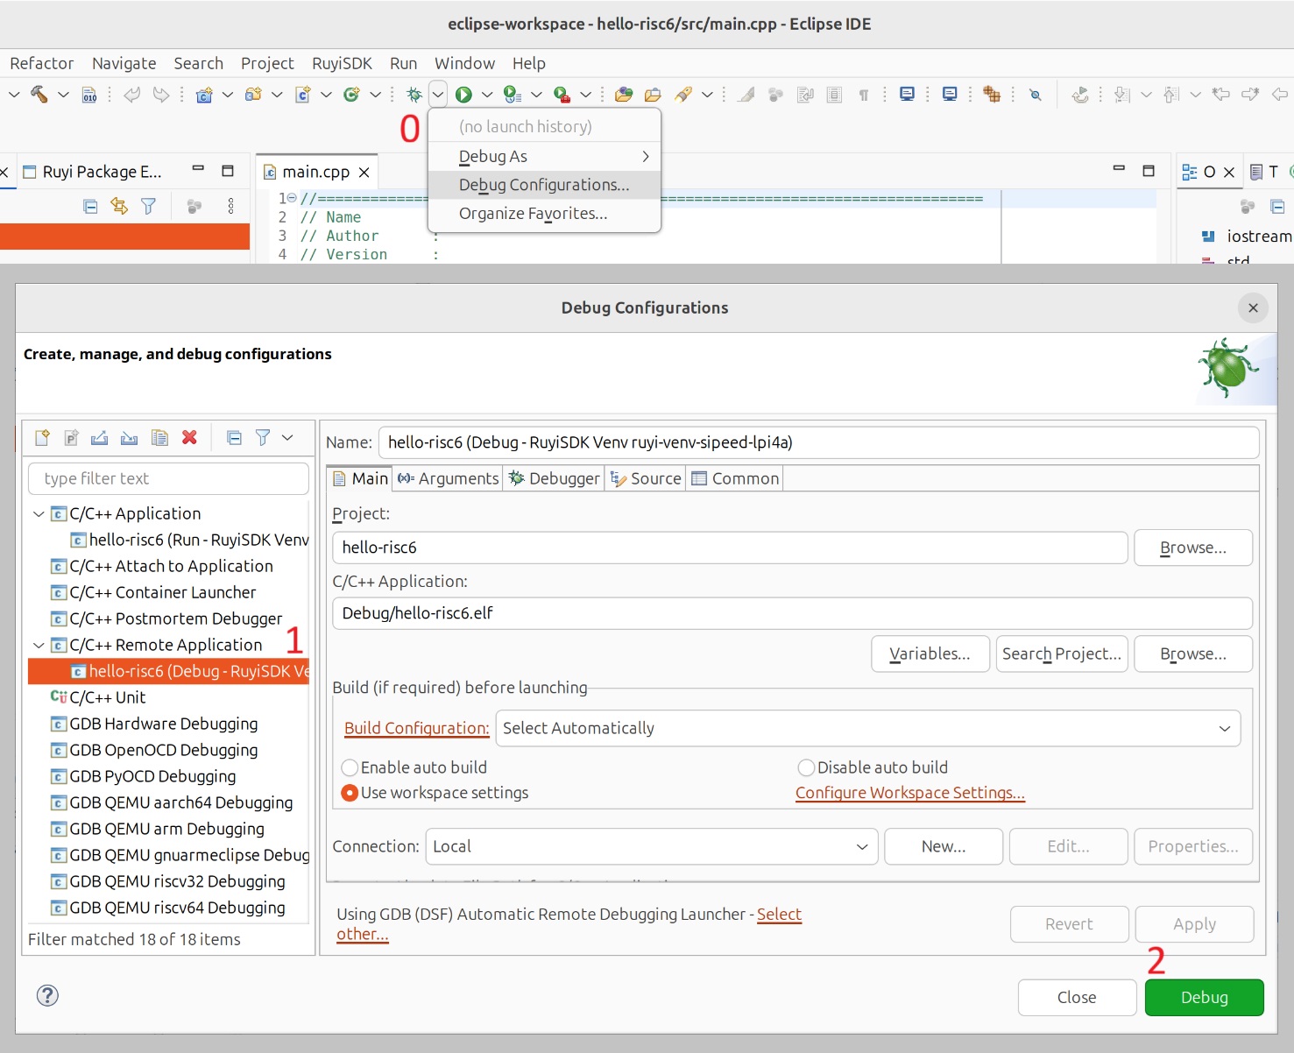Screen dimensions: 1294x1053
Task: Click Collapse All icon in Ruyi Package panel
Action: [x=90, y=207]
